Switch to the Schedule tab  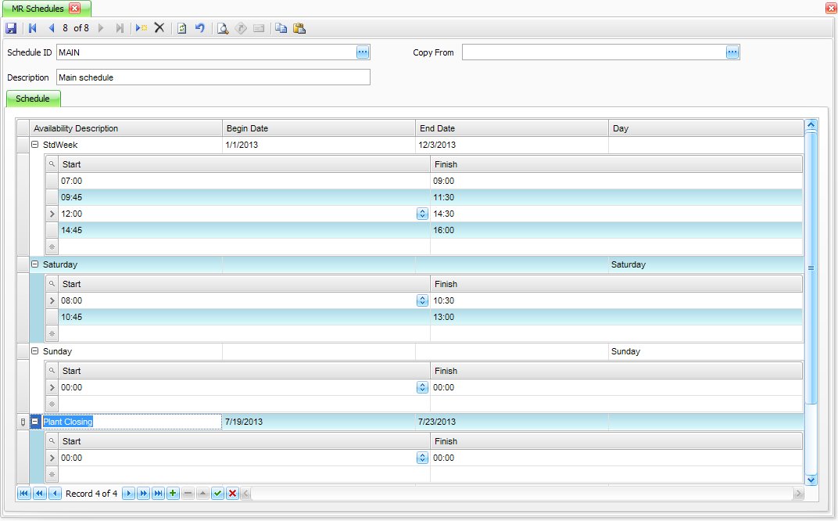[33, 99]
